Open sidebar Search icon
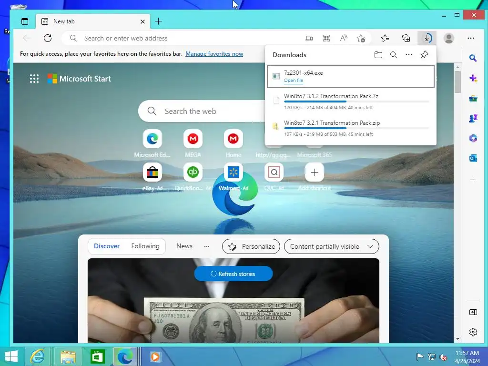488x366 pixels. tap(473, 58)
